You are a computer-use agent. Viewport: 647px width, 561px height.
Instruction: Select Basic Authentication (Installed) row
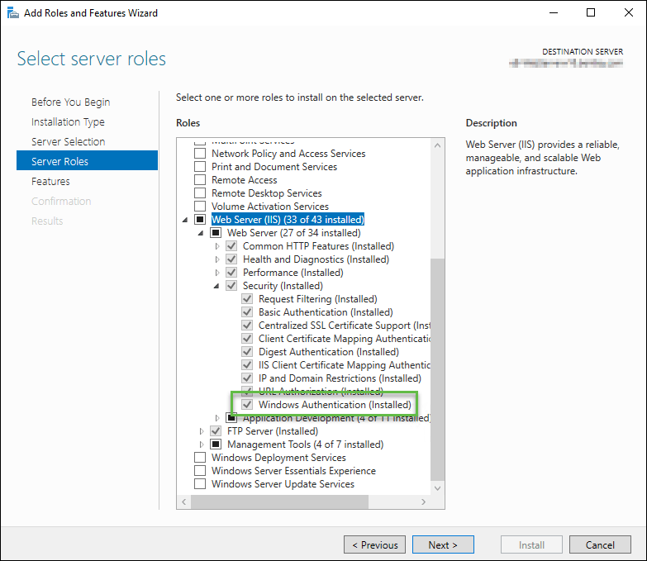[326, 312]
